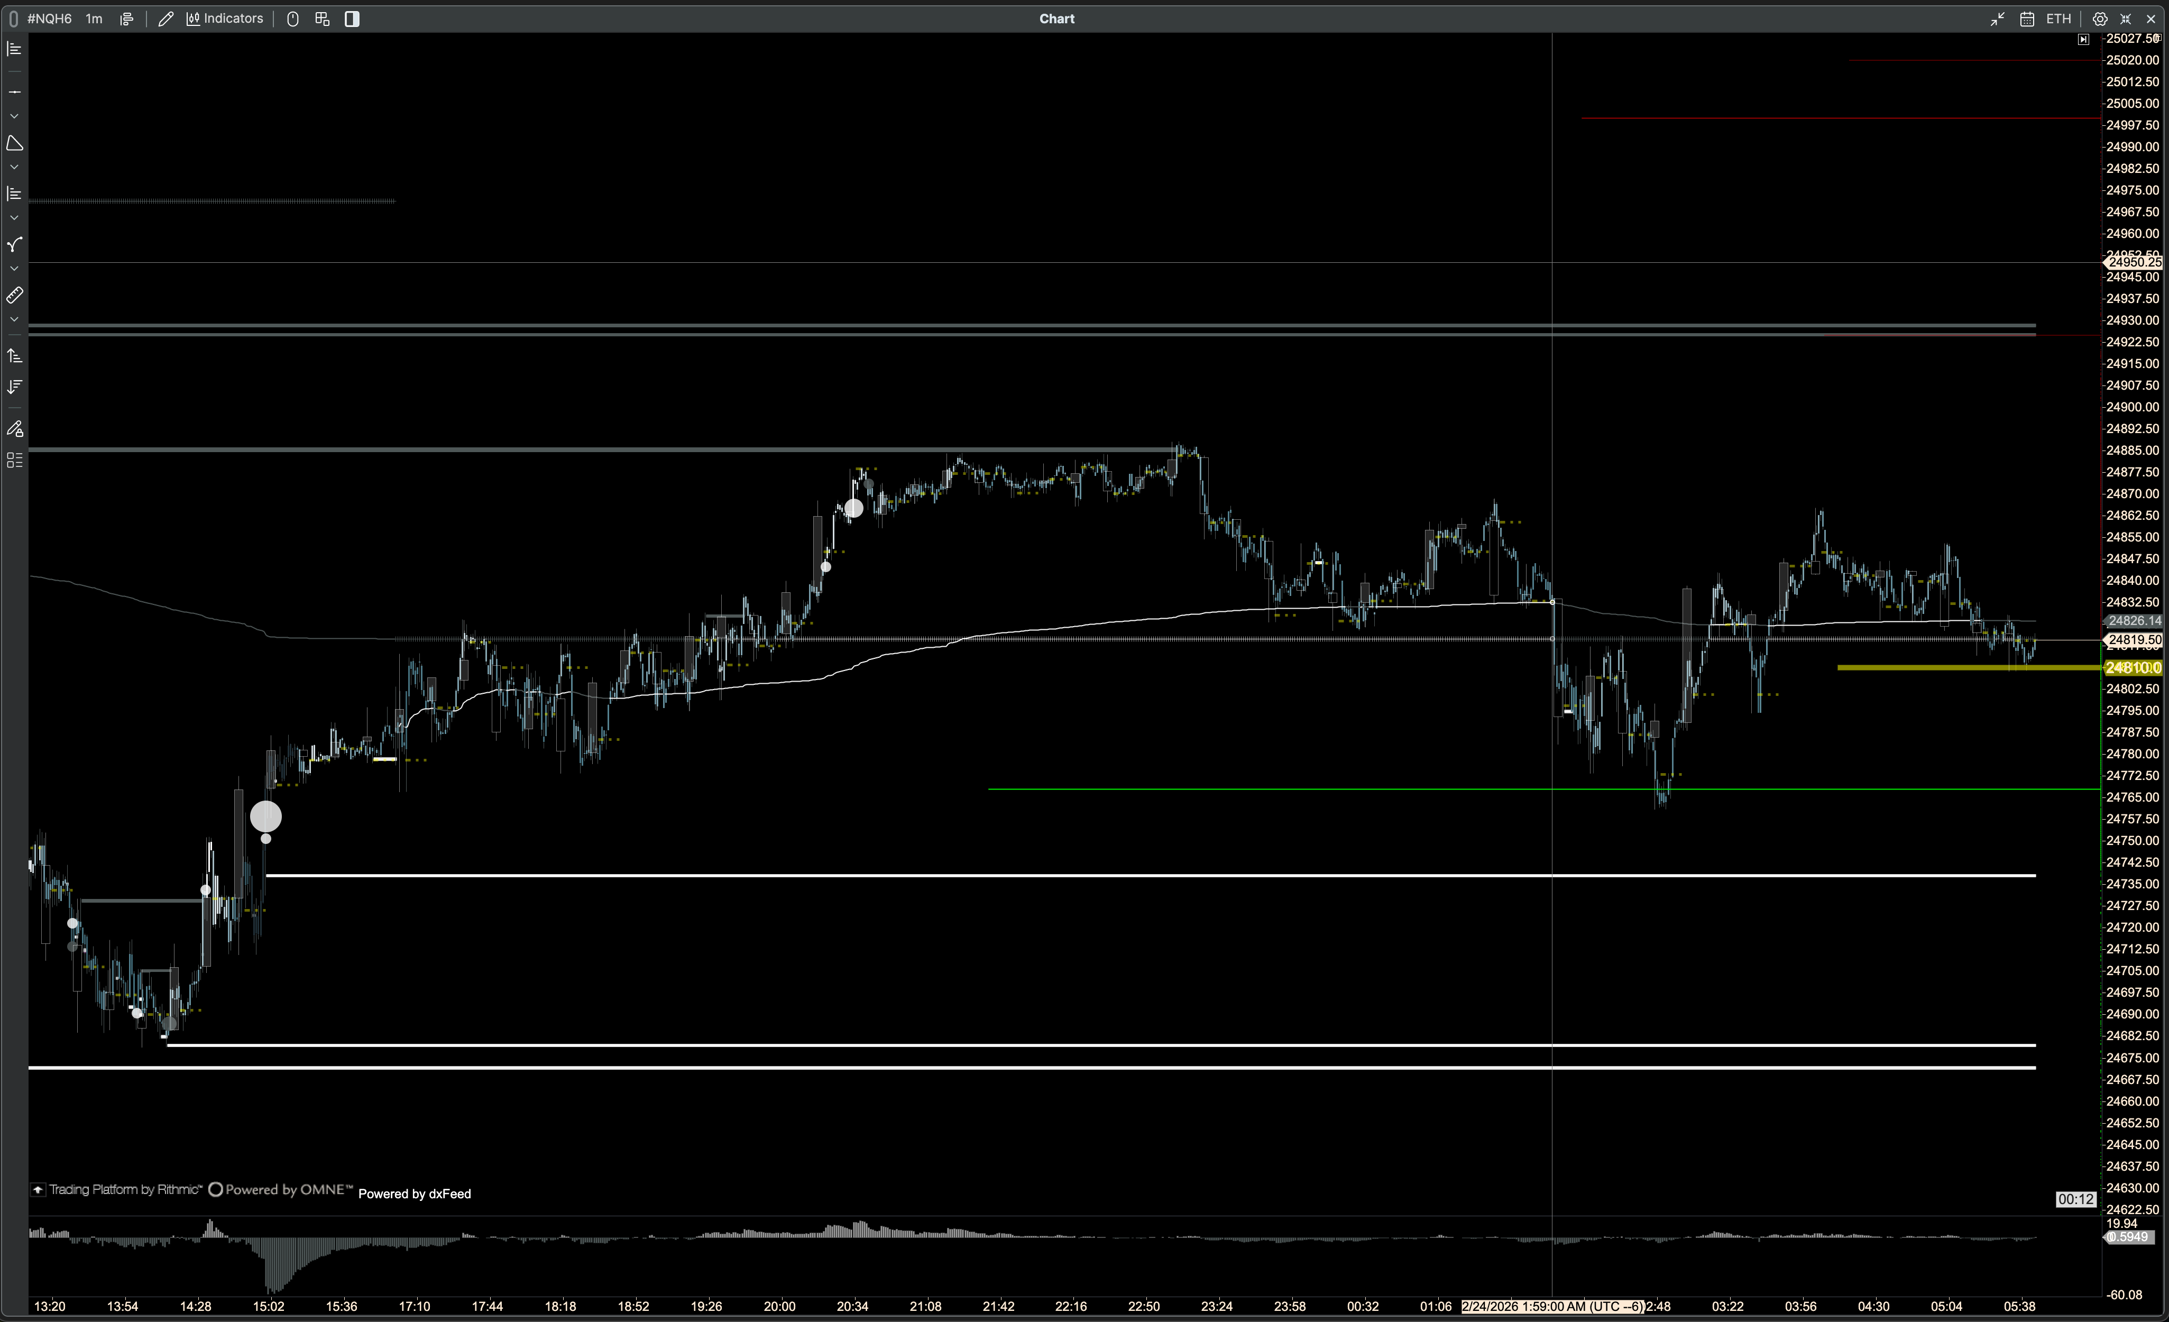This screenshot has width=2169, height=1322.
Task: Click the yellow 24810 price label
Action: coord(2133,668)
